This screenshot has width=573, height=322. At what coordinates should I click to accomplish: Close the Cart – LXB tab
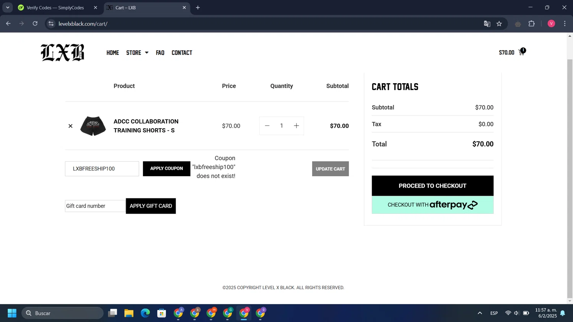coord(185,8)
